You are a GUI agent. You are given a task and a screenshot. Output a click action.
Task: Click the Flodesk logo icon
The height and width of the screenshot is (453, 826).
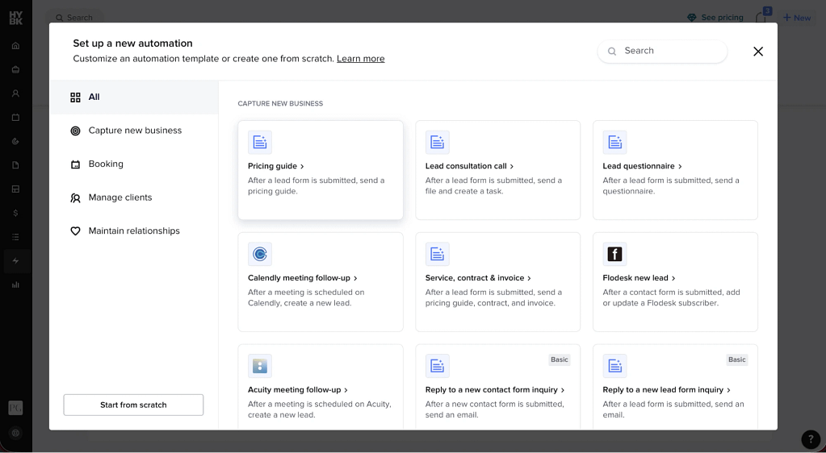point(614,254)
